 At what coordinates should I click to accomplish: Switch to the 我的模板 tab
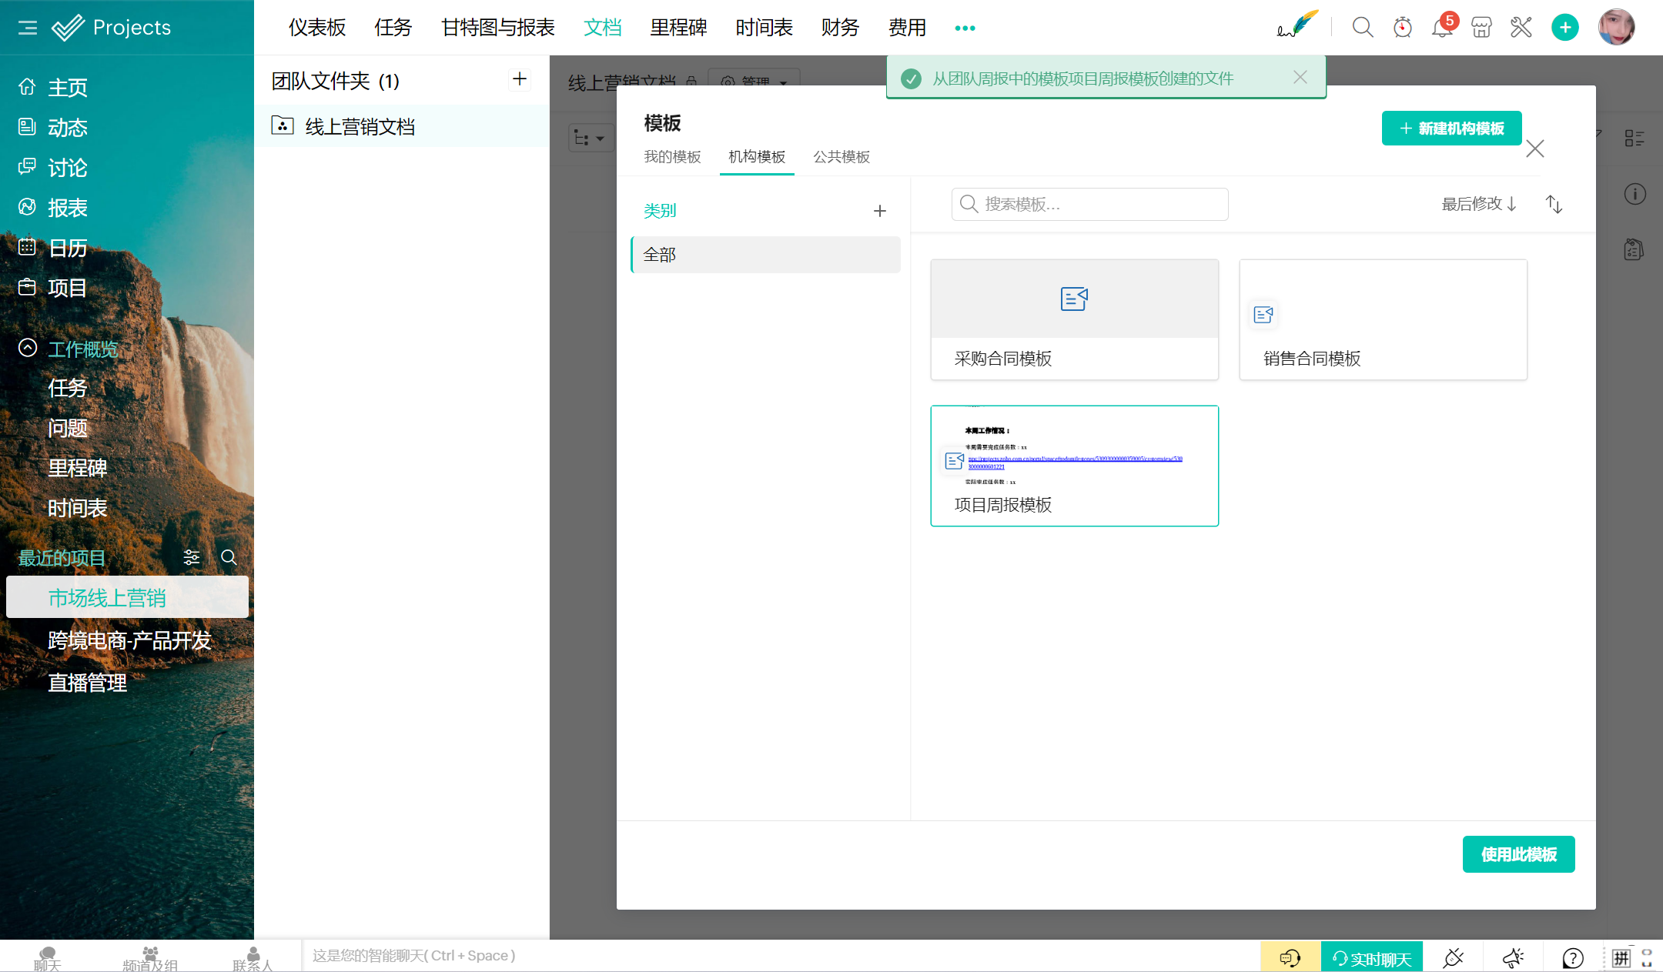672,157
